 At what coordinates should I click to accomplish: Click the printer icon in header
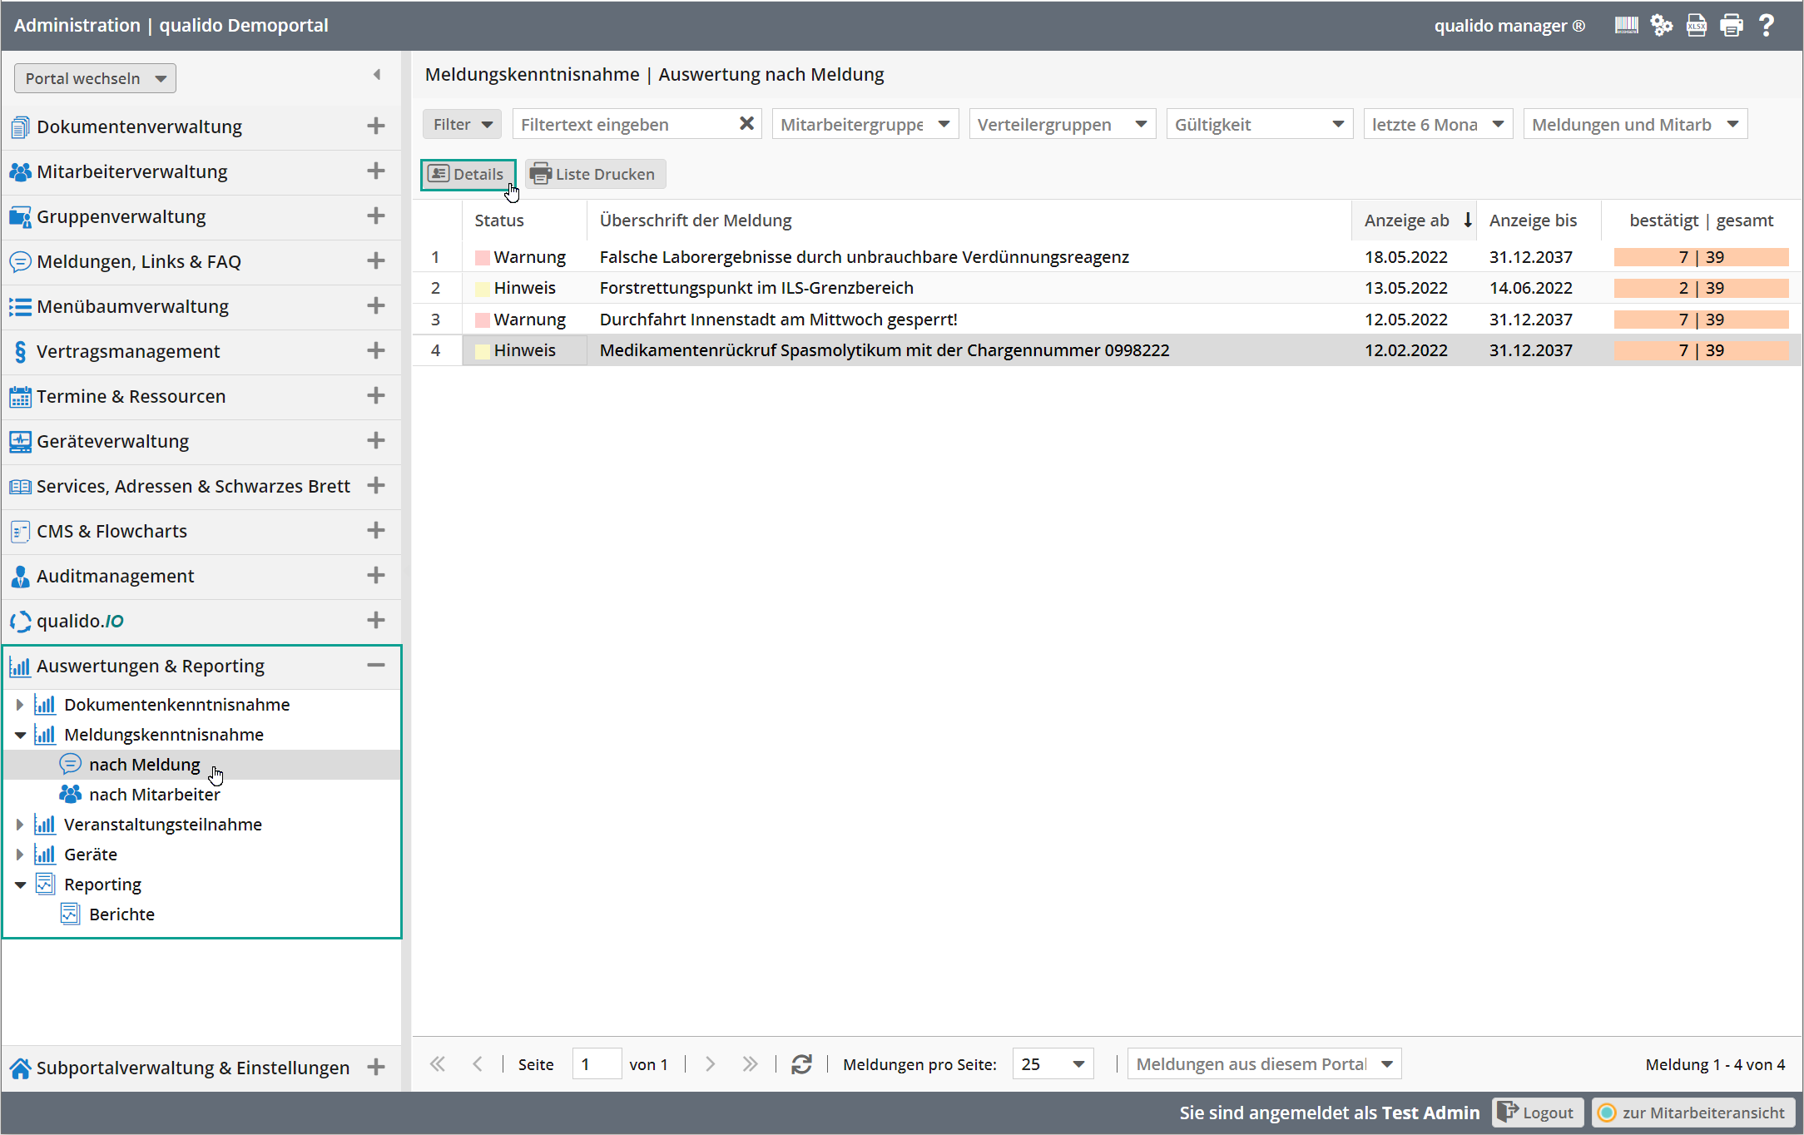point(1732,26)
